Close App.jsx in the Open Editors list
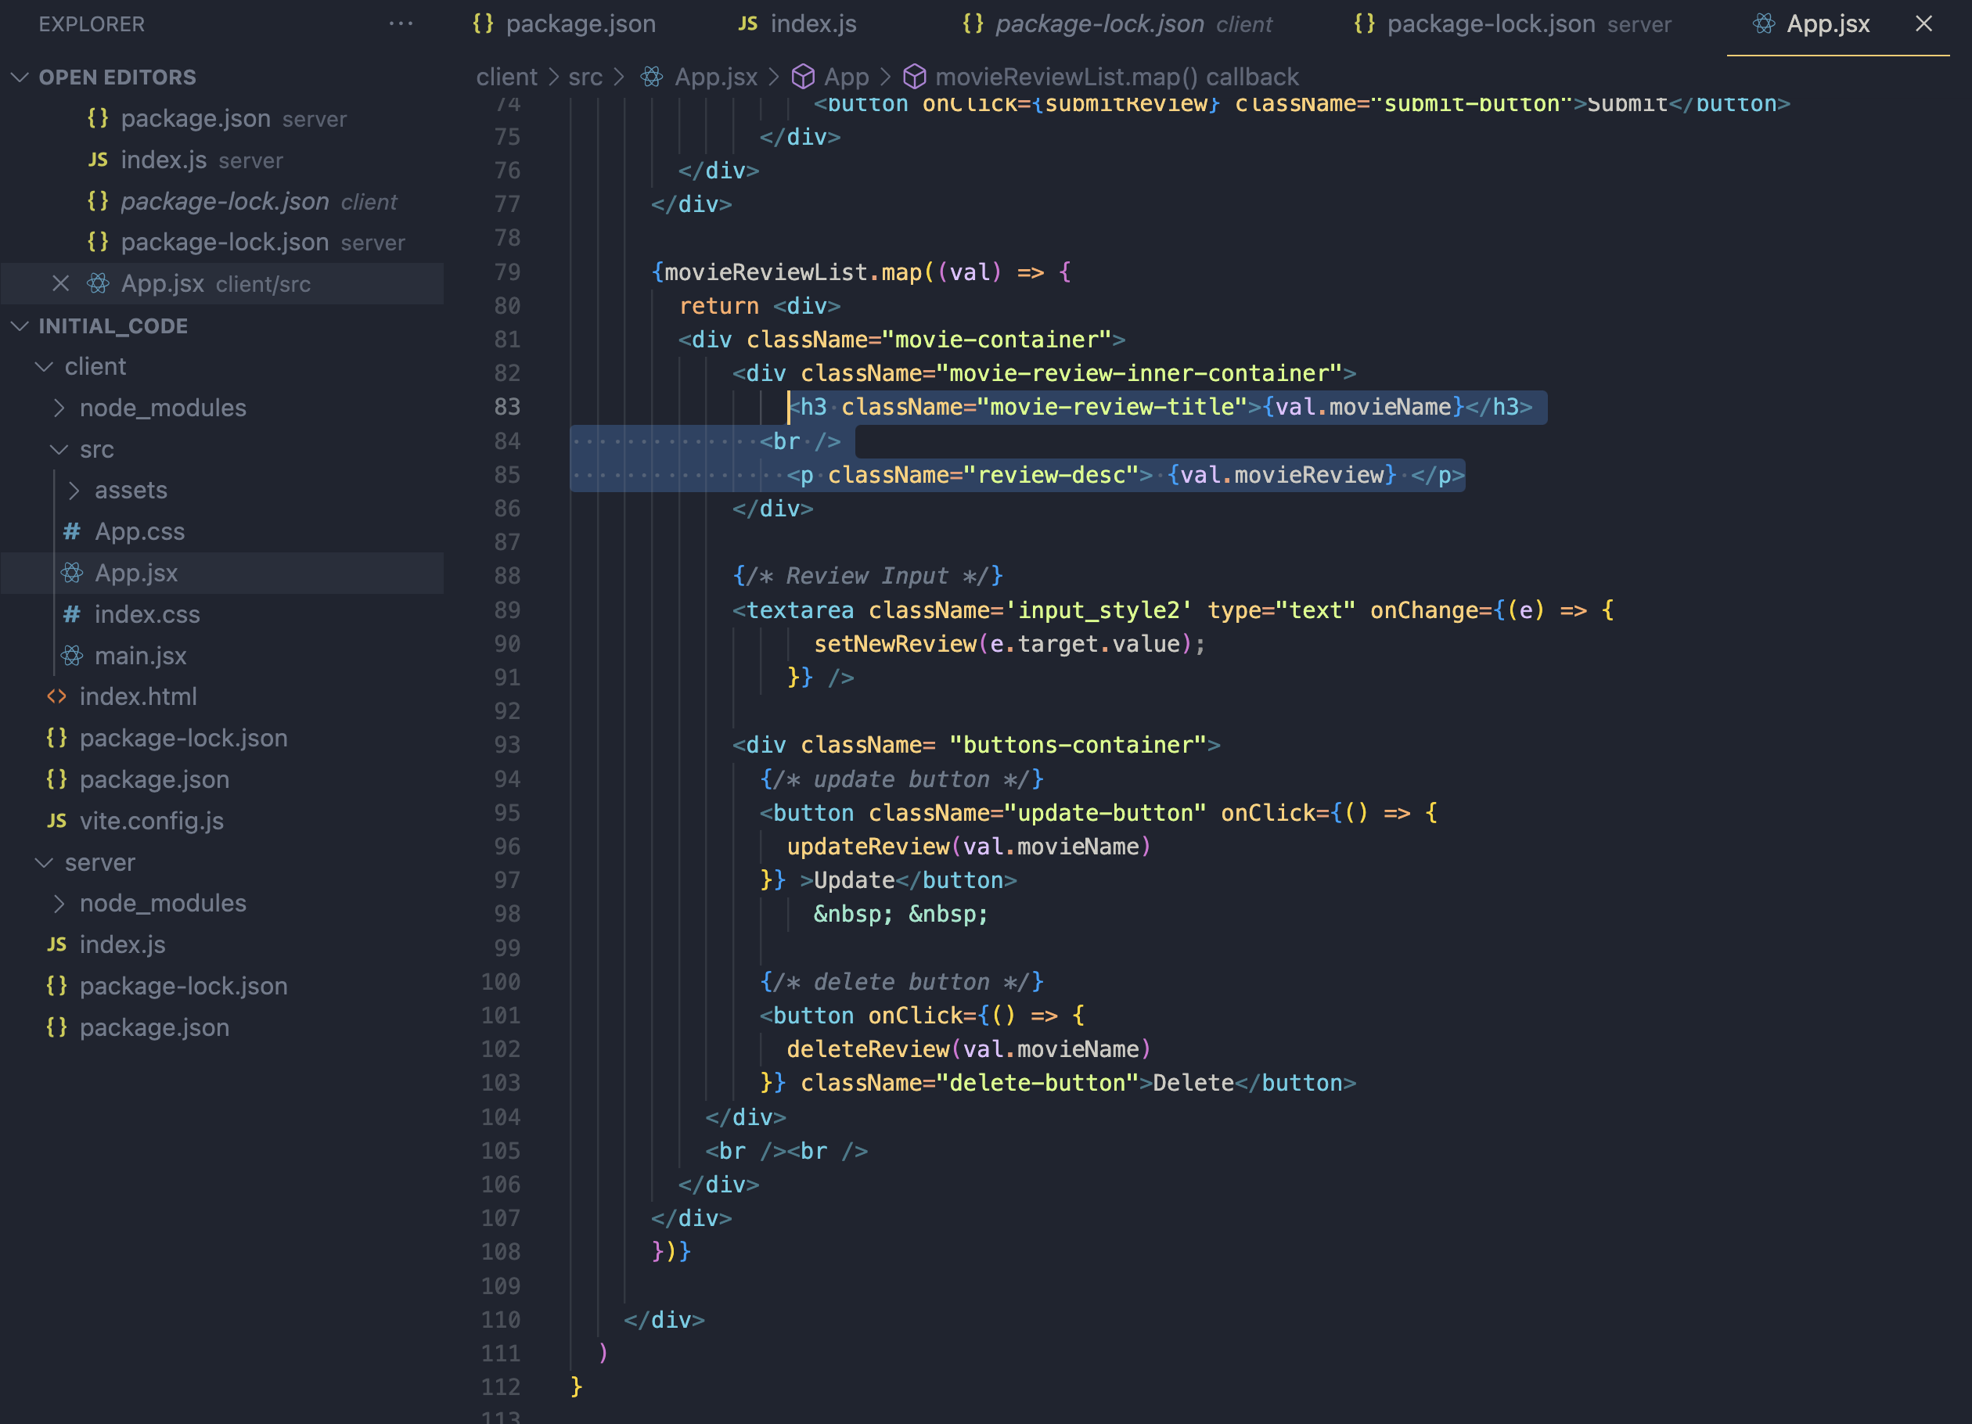Viewport: 1972px width, 1424px height. pos(61,283)
